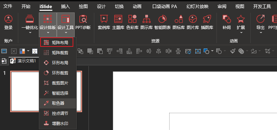This screenshot has width=277, height=130.
Task: Select 矩阵裁剪 from the dropdown menu
Action: 57,53
